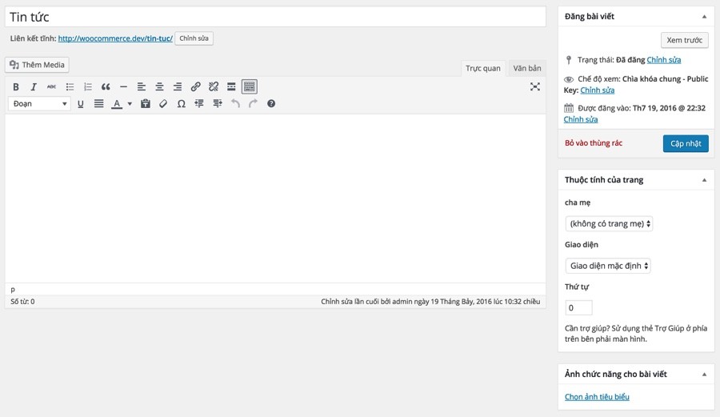The image size is (720, 417).
Task: Insert a numbered list
Action: 88,86
